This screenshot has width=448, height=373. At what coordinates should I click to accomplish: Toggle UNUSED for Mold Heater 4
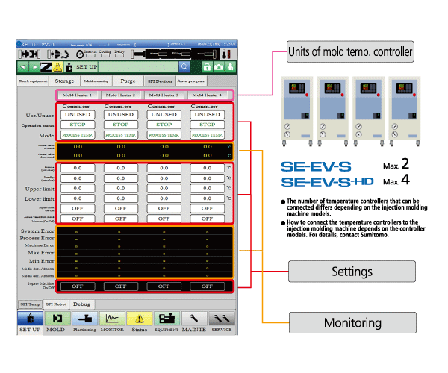coord(207,114)
